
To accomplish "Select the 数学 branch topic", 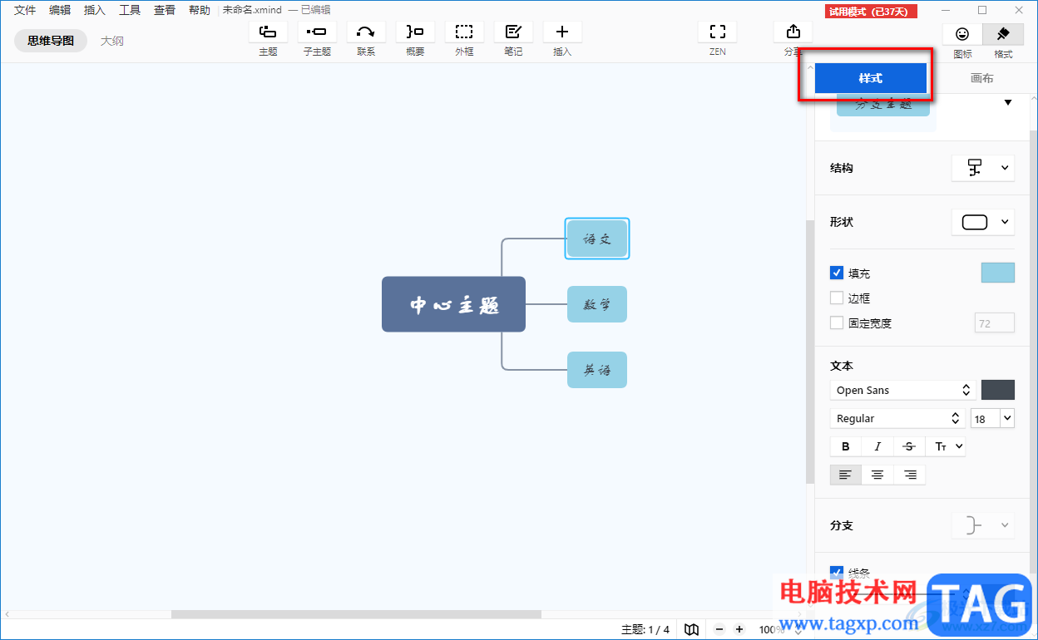I will 597,304.
